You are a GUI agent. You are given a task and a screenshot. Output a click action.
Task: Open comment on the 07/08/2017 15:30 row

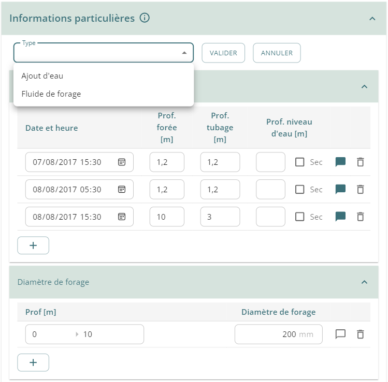340,162
